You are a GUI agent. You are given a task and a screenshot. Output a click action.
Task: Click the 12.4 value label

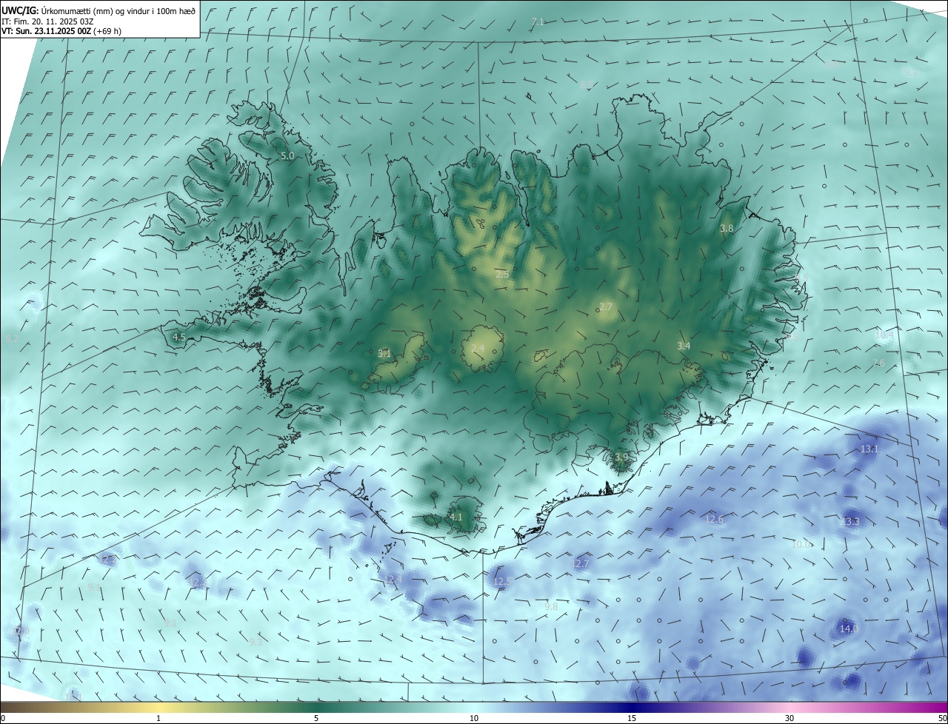[393, 579]
